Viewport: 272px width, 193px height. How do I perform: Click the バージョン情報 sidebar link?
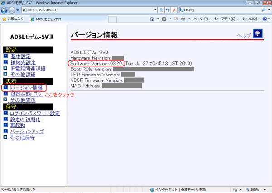pyautogui.click(x=26, y=88)
